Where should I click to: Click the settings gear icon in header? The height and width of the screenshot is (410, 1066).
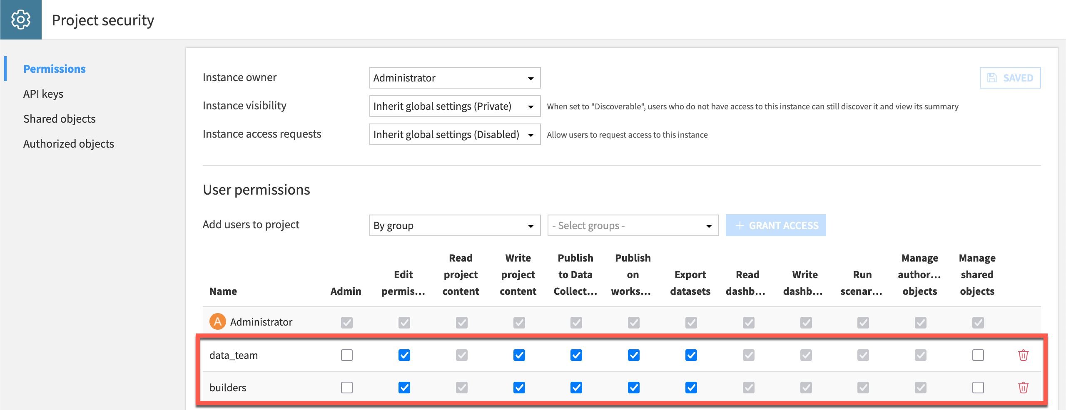[21, 20]
